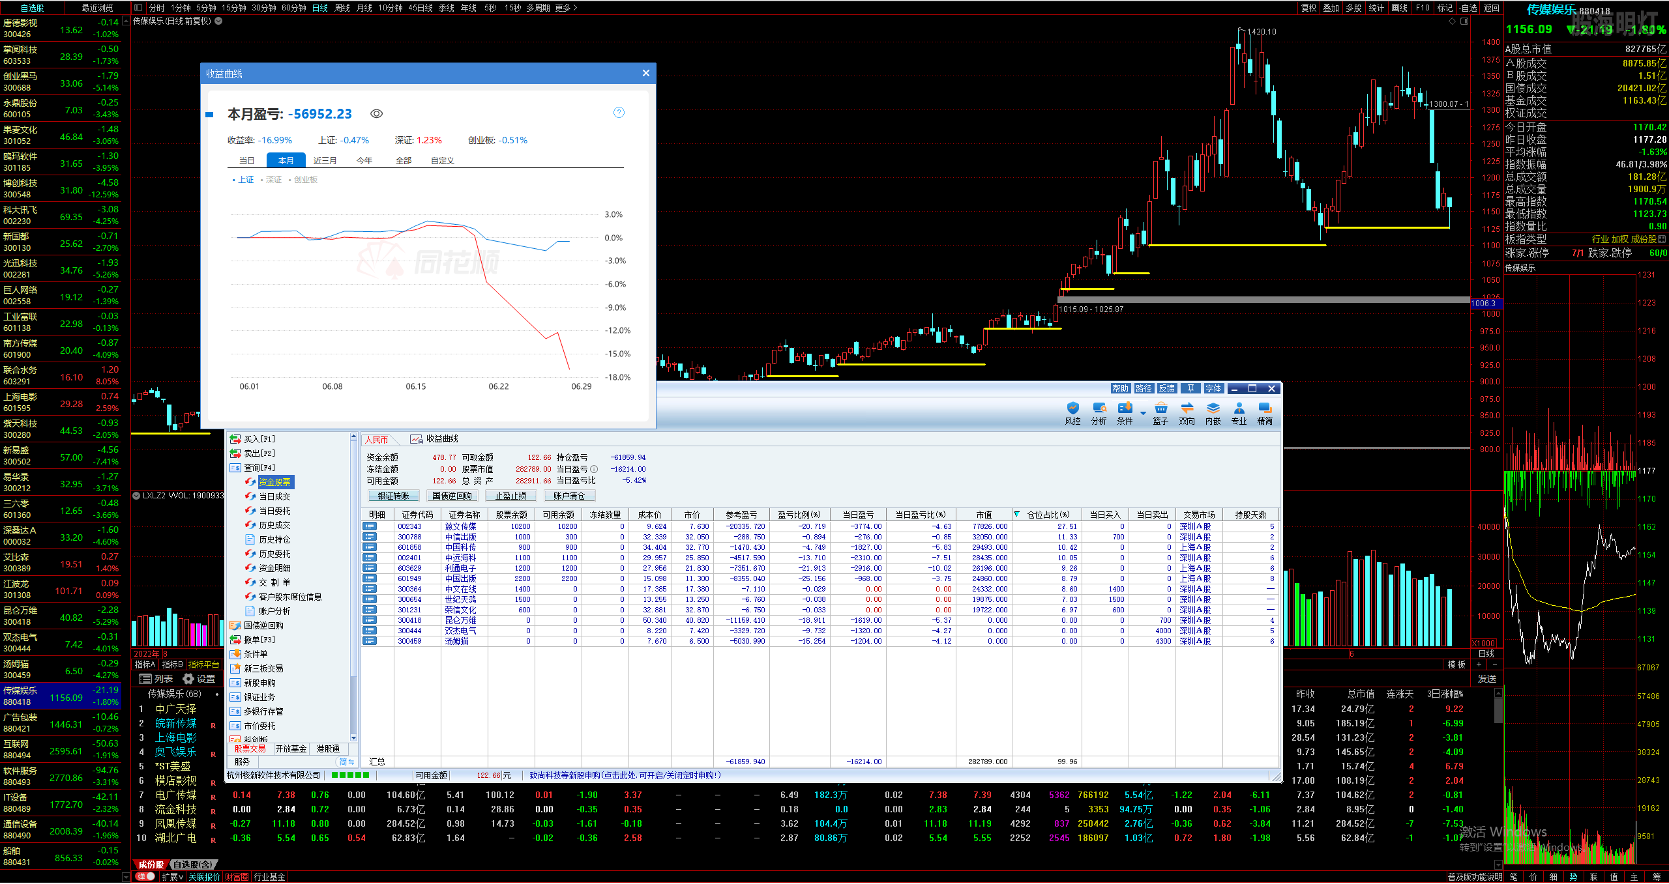
Task: Switch to 双向 two-way trading mode icon
Action: pos(1187,413)
